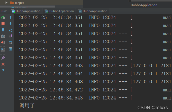The width and height of the screenshot is (172, 112).
Task: Restore layout using the layout icon
Action: 3,50
